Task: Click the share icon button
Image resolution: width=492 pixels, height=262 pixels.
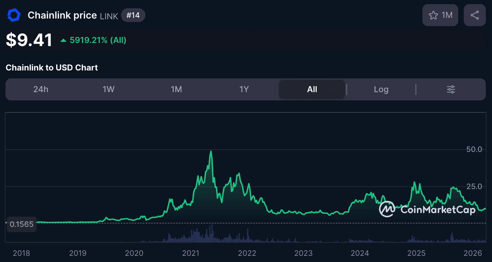Action: tap(474, 15)
